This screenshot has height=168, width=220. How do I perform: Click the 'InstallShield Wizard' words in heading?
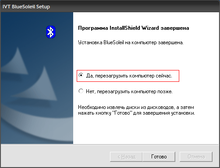coord(134,28)
